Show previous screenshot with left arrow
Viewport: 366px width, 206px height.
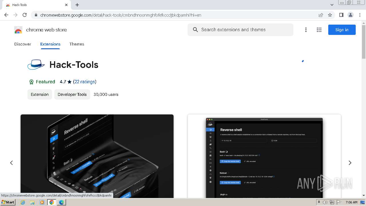(x=11, y=163)
